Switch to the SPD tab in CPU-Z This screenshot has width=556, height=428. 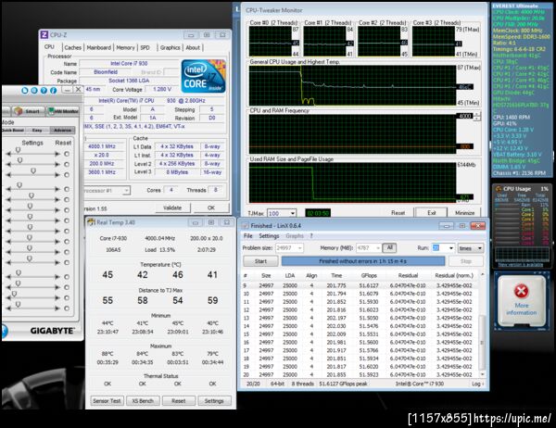point(145,47)
